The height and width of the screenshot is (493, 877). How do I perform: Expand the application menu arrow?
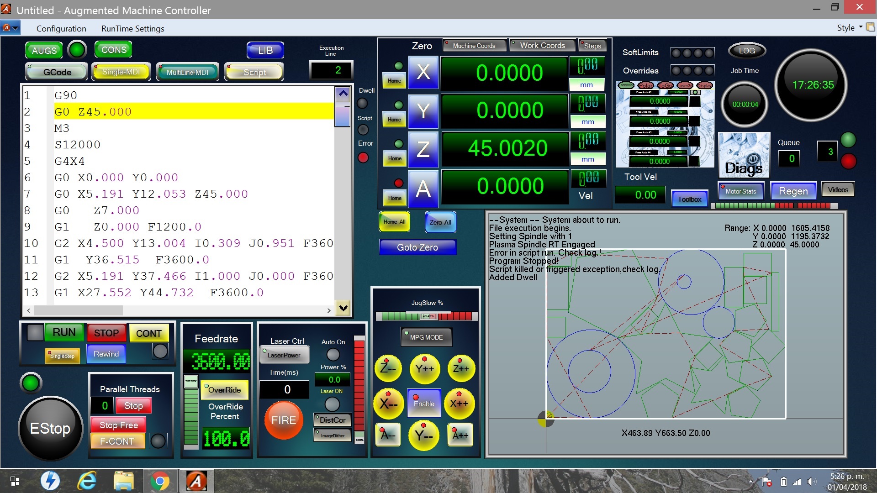16,28
